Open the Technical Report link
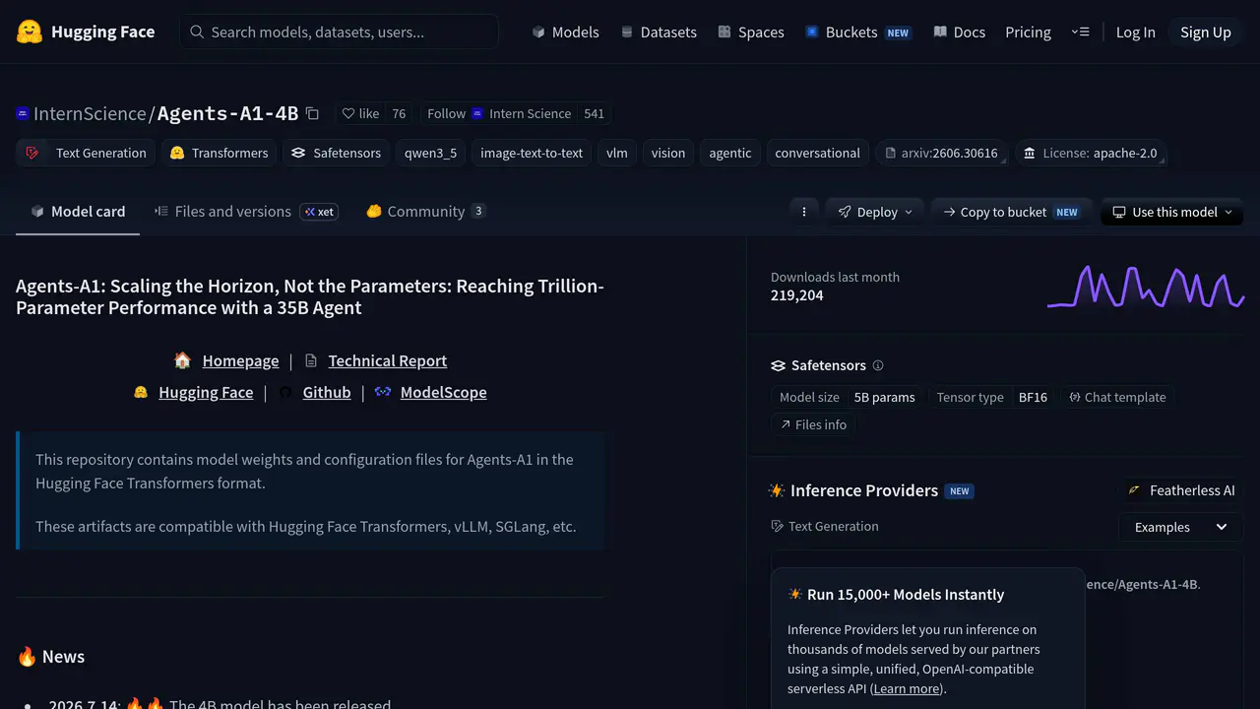The width and height of the screenshot is (1260, 709). (x=388, y=360)
